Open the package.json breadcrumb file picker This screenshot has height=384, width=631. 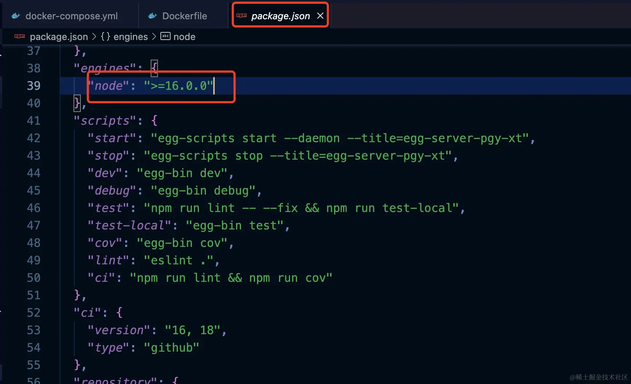[59, 37]
